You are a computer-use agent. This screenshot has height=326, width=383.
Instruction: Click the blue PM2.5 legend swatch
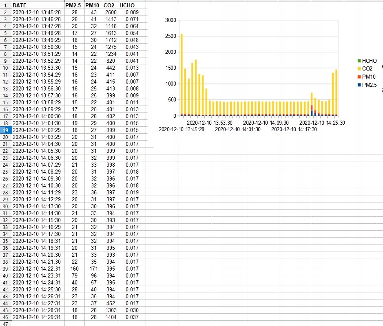coord(359,84)
